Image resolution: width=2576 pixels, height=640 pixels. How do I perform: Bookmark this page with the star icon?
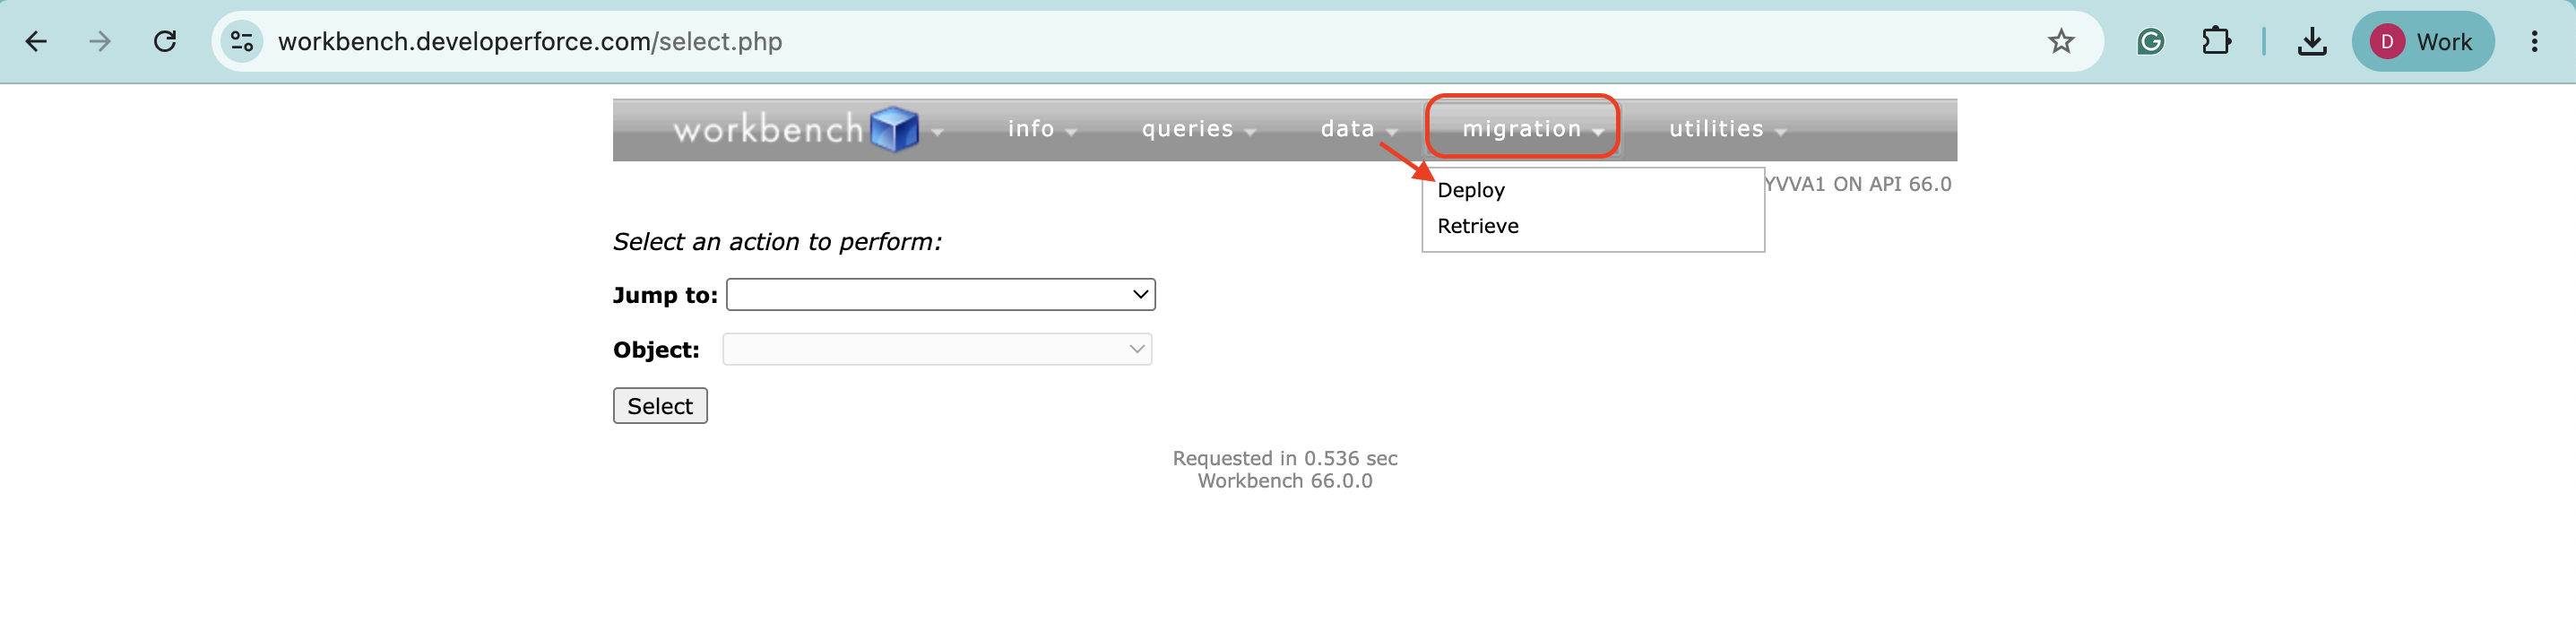click(x=2061, y=41)
